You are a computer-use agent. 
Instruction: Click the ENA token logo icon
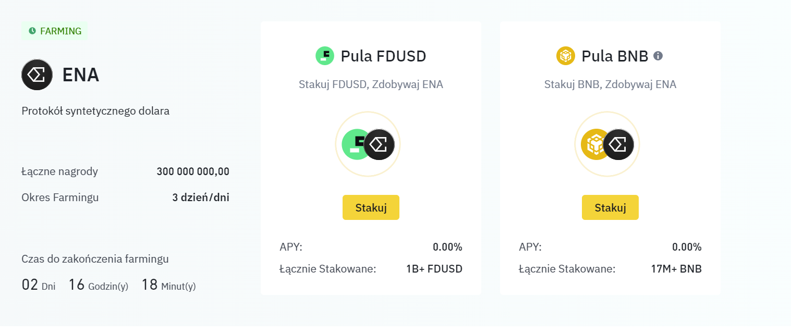coord(37,75)
